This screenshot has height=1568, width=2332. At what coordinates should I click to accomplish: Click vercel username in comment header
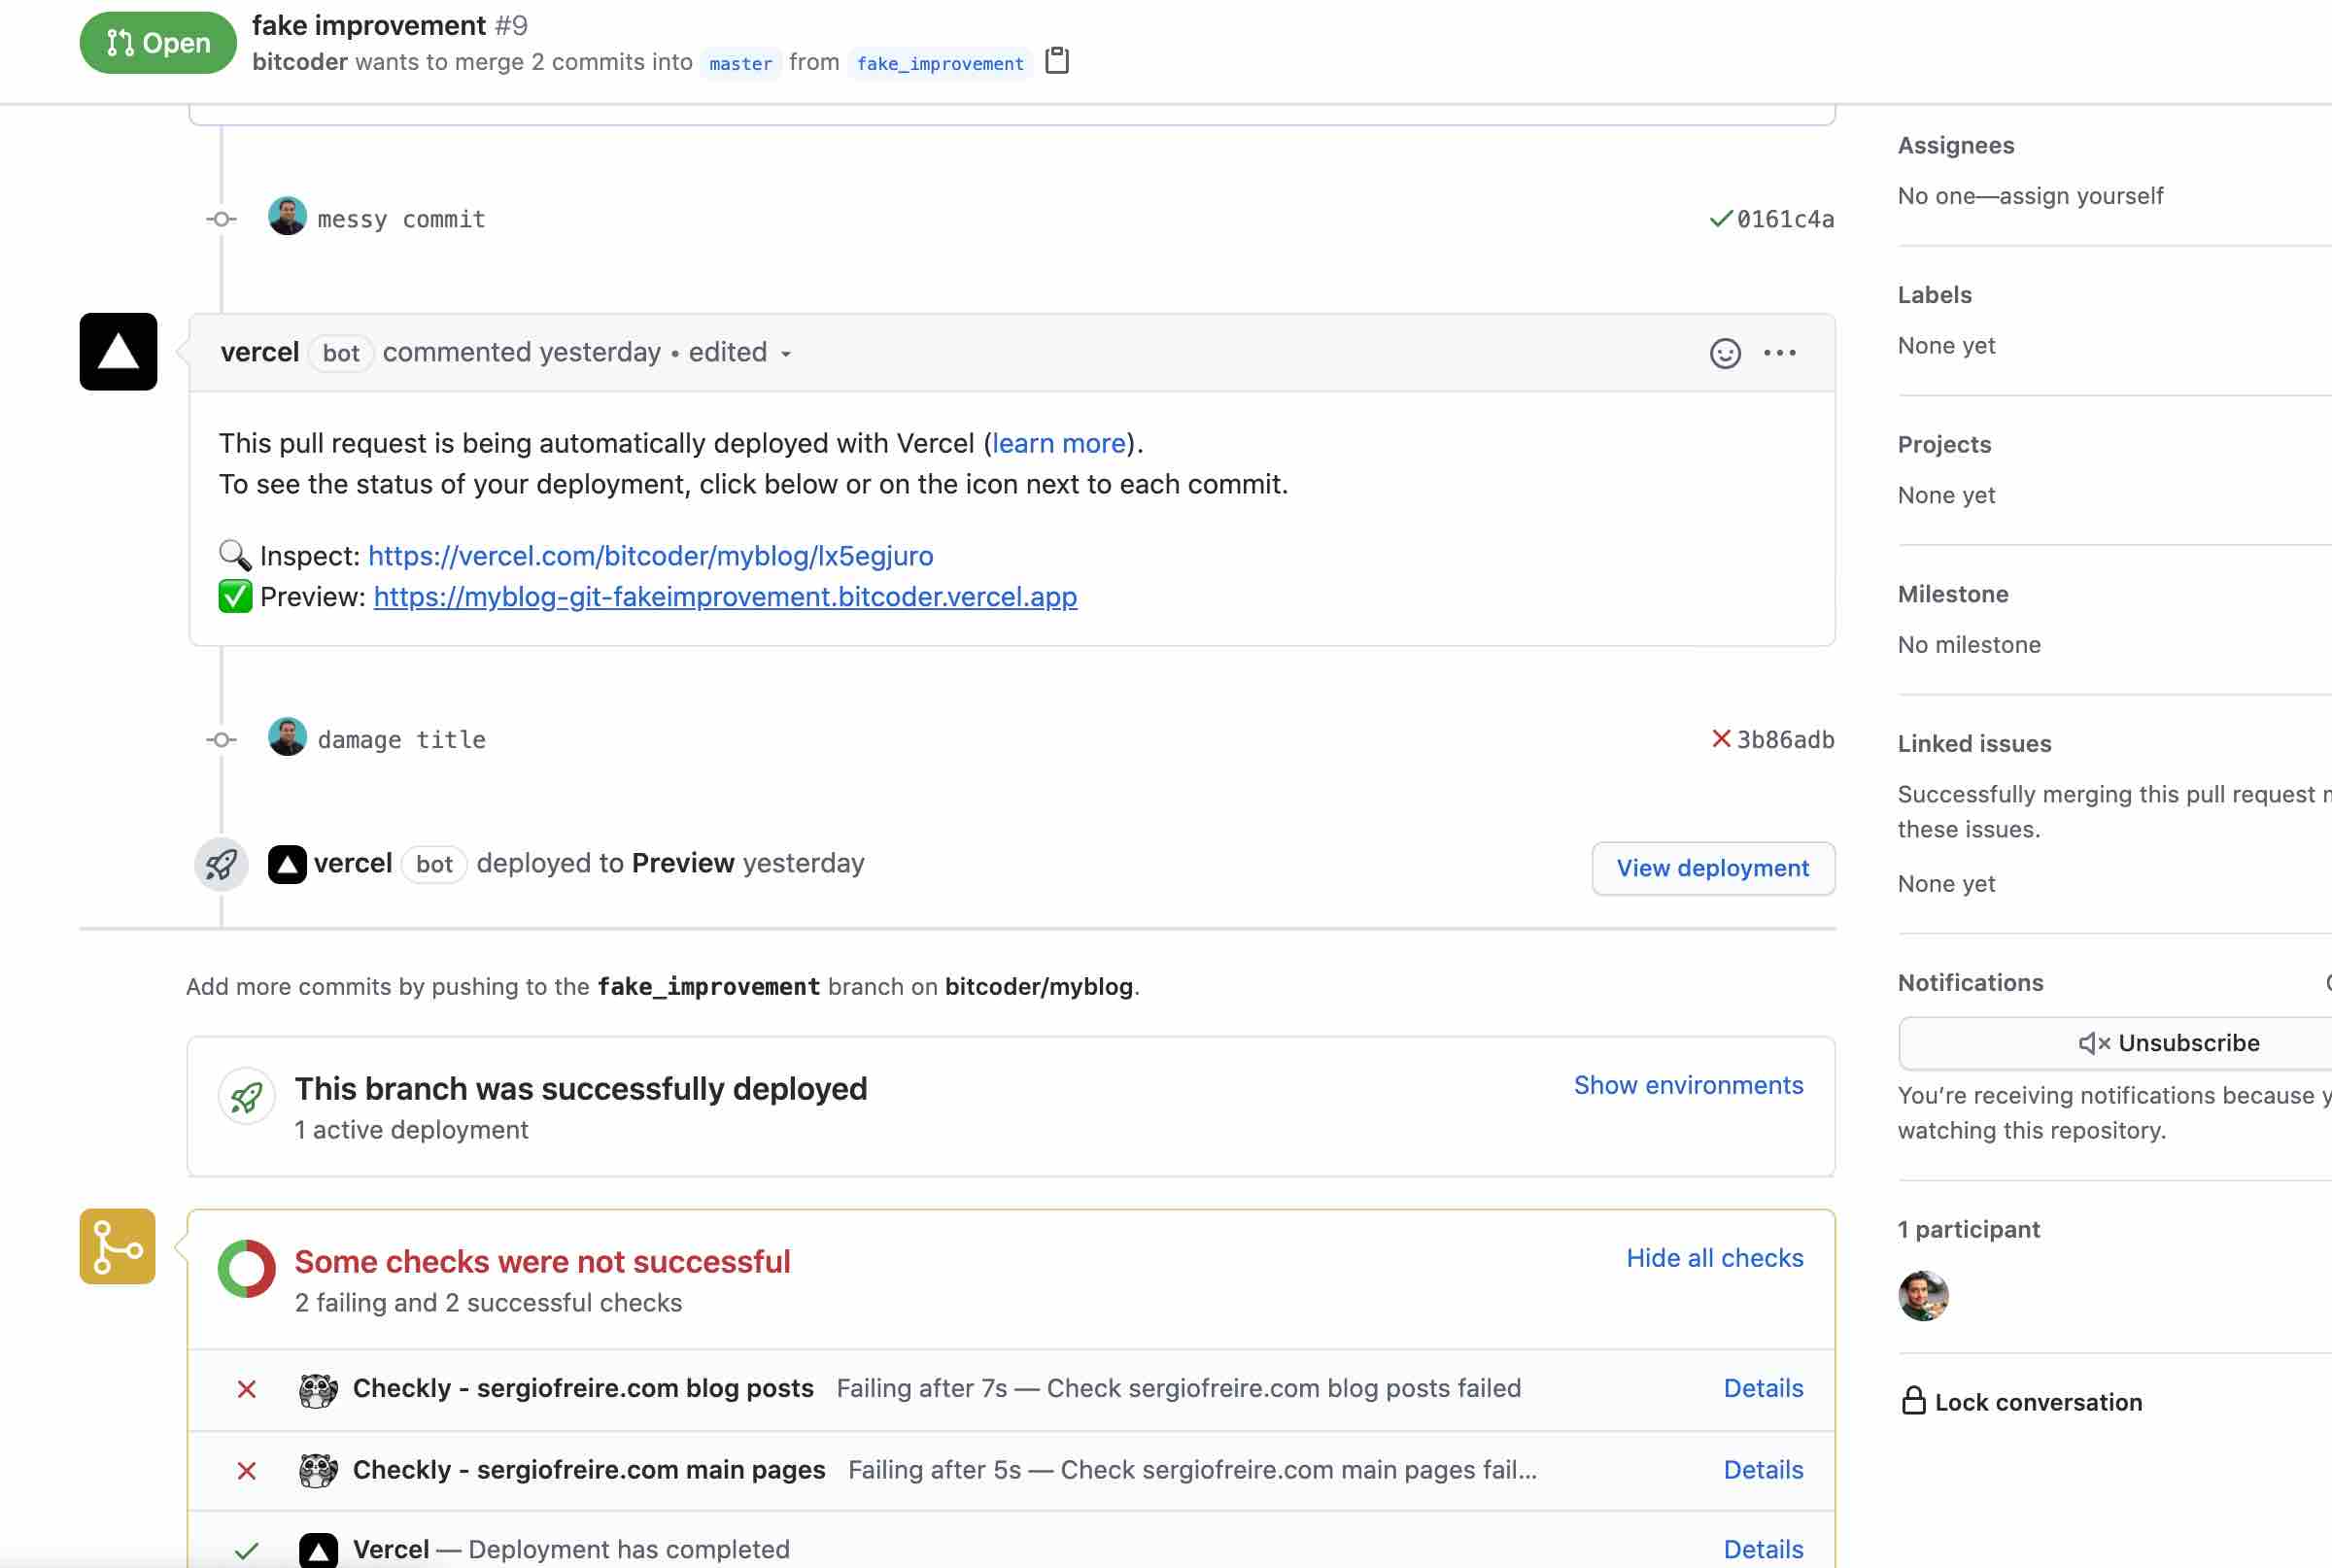(259, 352)
